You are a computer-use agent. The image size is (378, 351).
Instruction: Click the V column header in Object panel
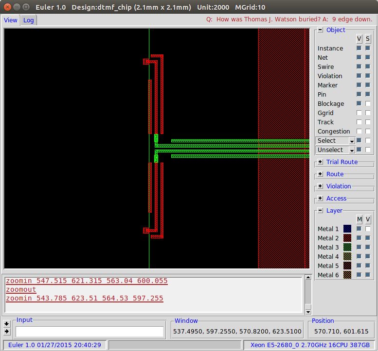359,39
